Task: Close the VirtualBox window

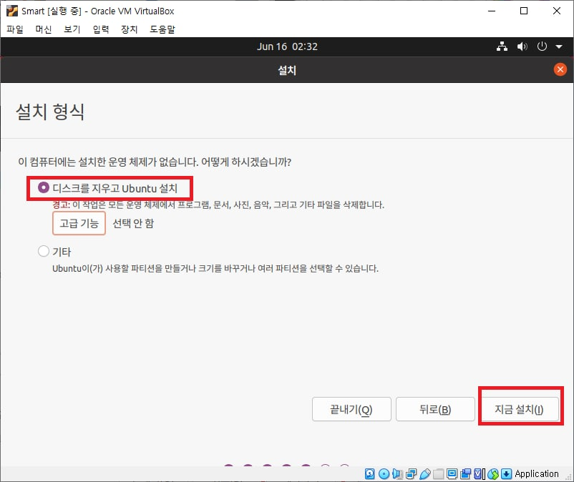Action: point(556,11)
